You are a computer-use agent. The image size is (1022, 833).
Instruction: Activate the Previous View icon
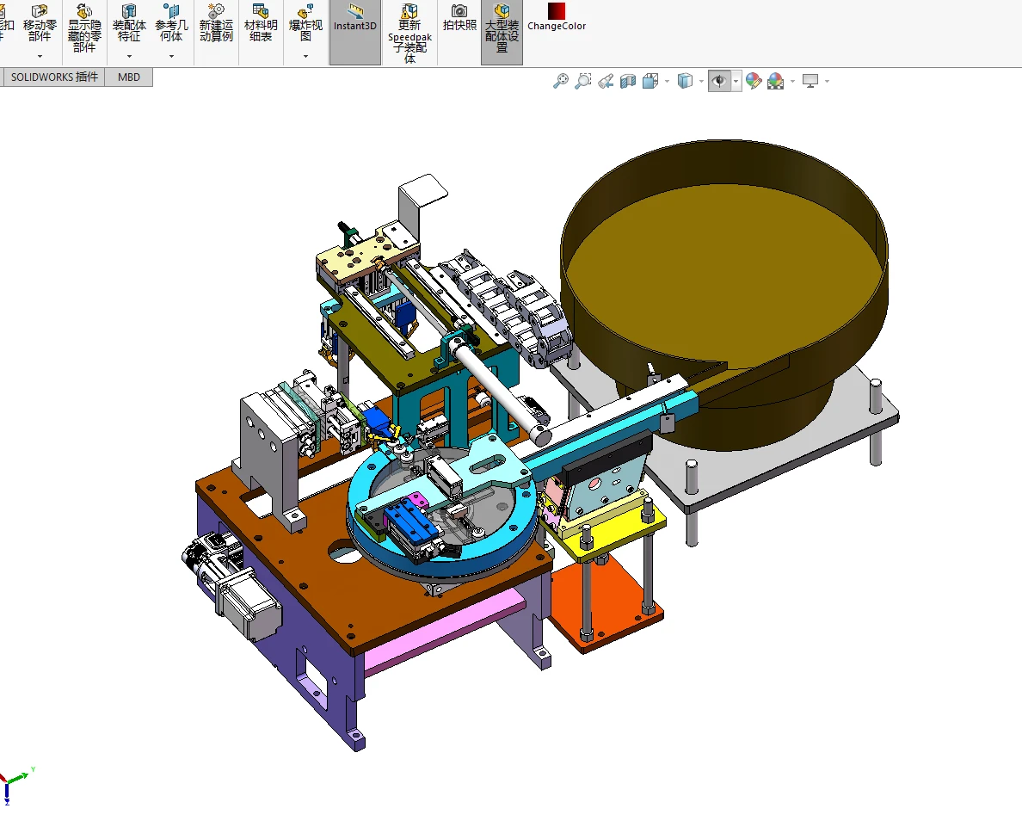click(606, 81)
